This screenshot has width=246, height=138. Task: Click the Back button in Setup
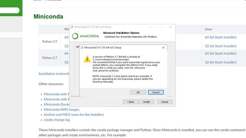tap(130, 102)
